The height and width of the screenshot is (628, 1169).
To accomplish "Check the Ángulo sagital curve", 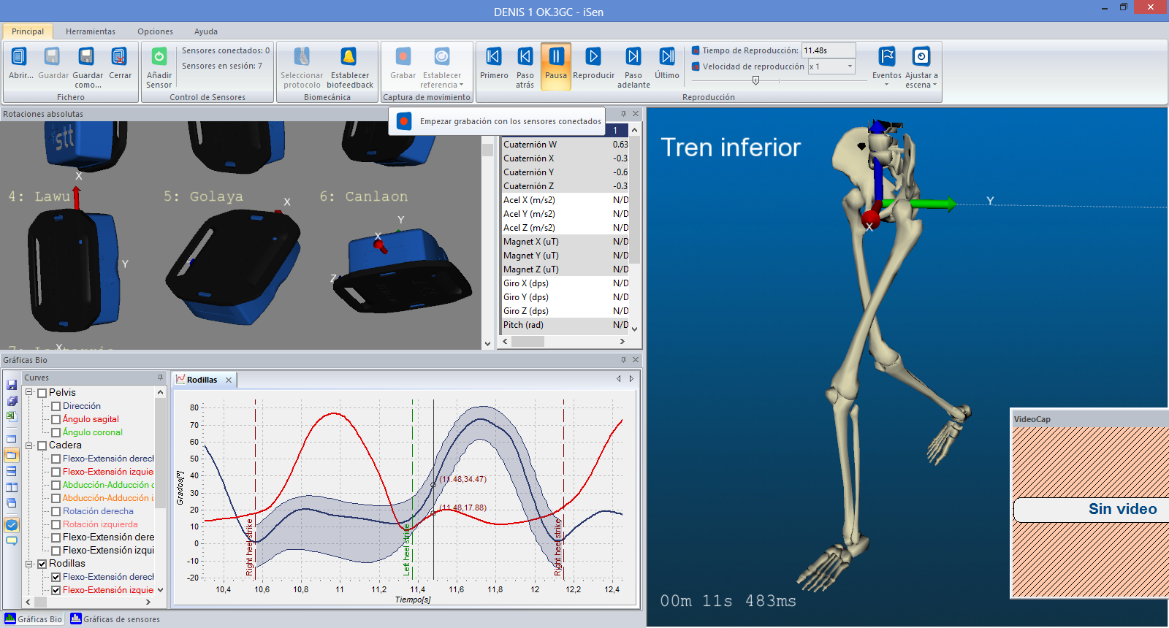I will pos(56,419).
